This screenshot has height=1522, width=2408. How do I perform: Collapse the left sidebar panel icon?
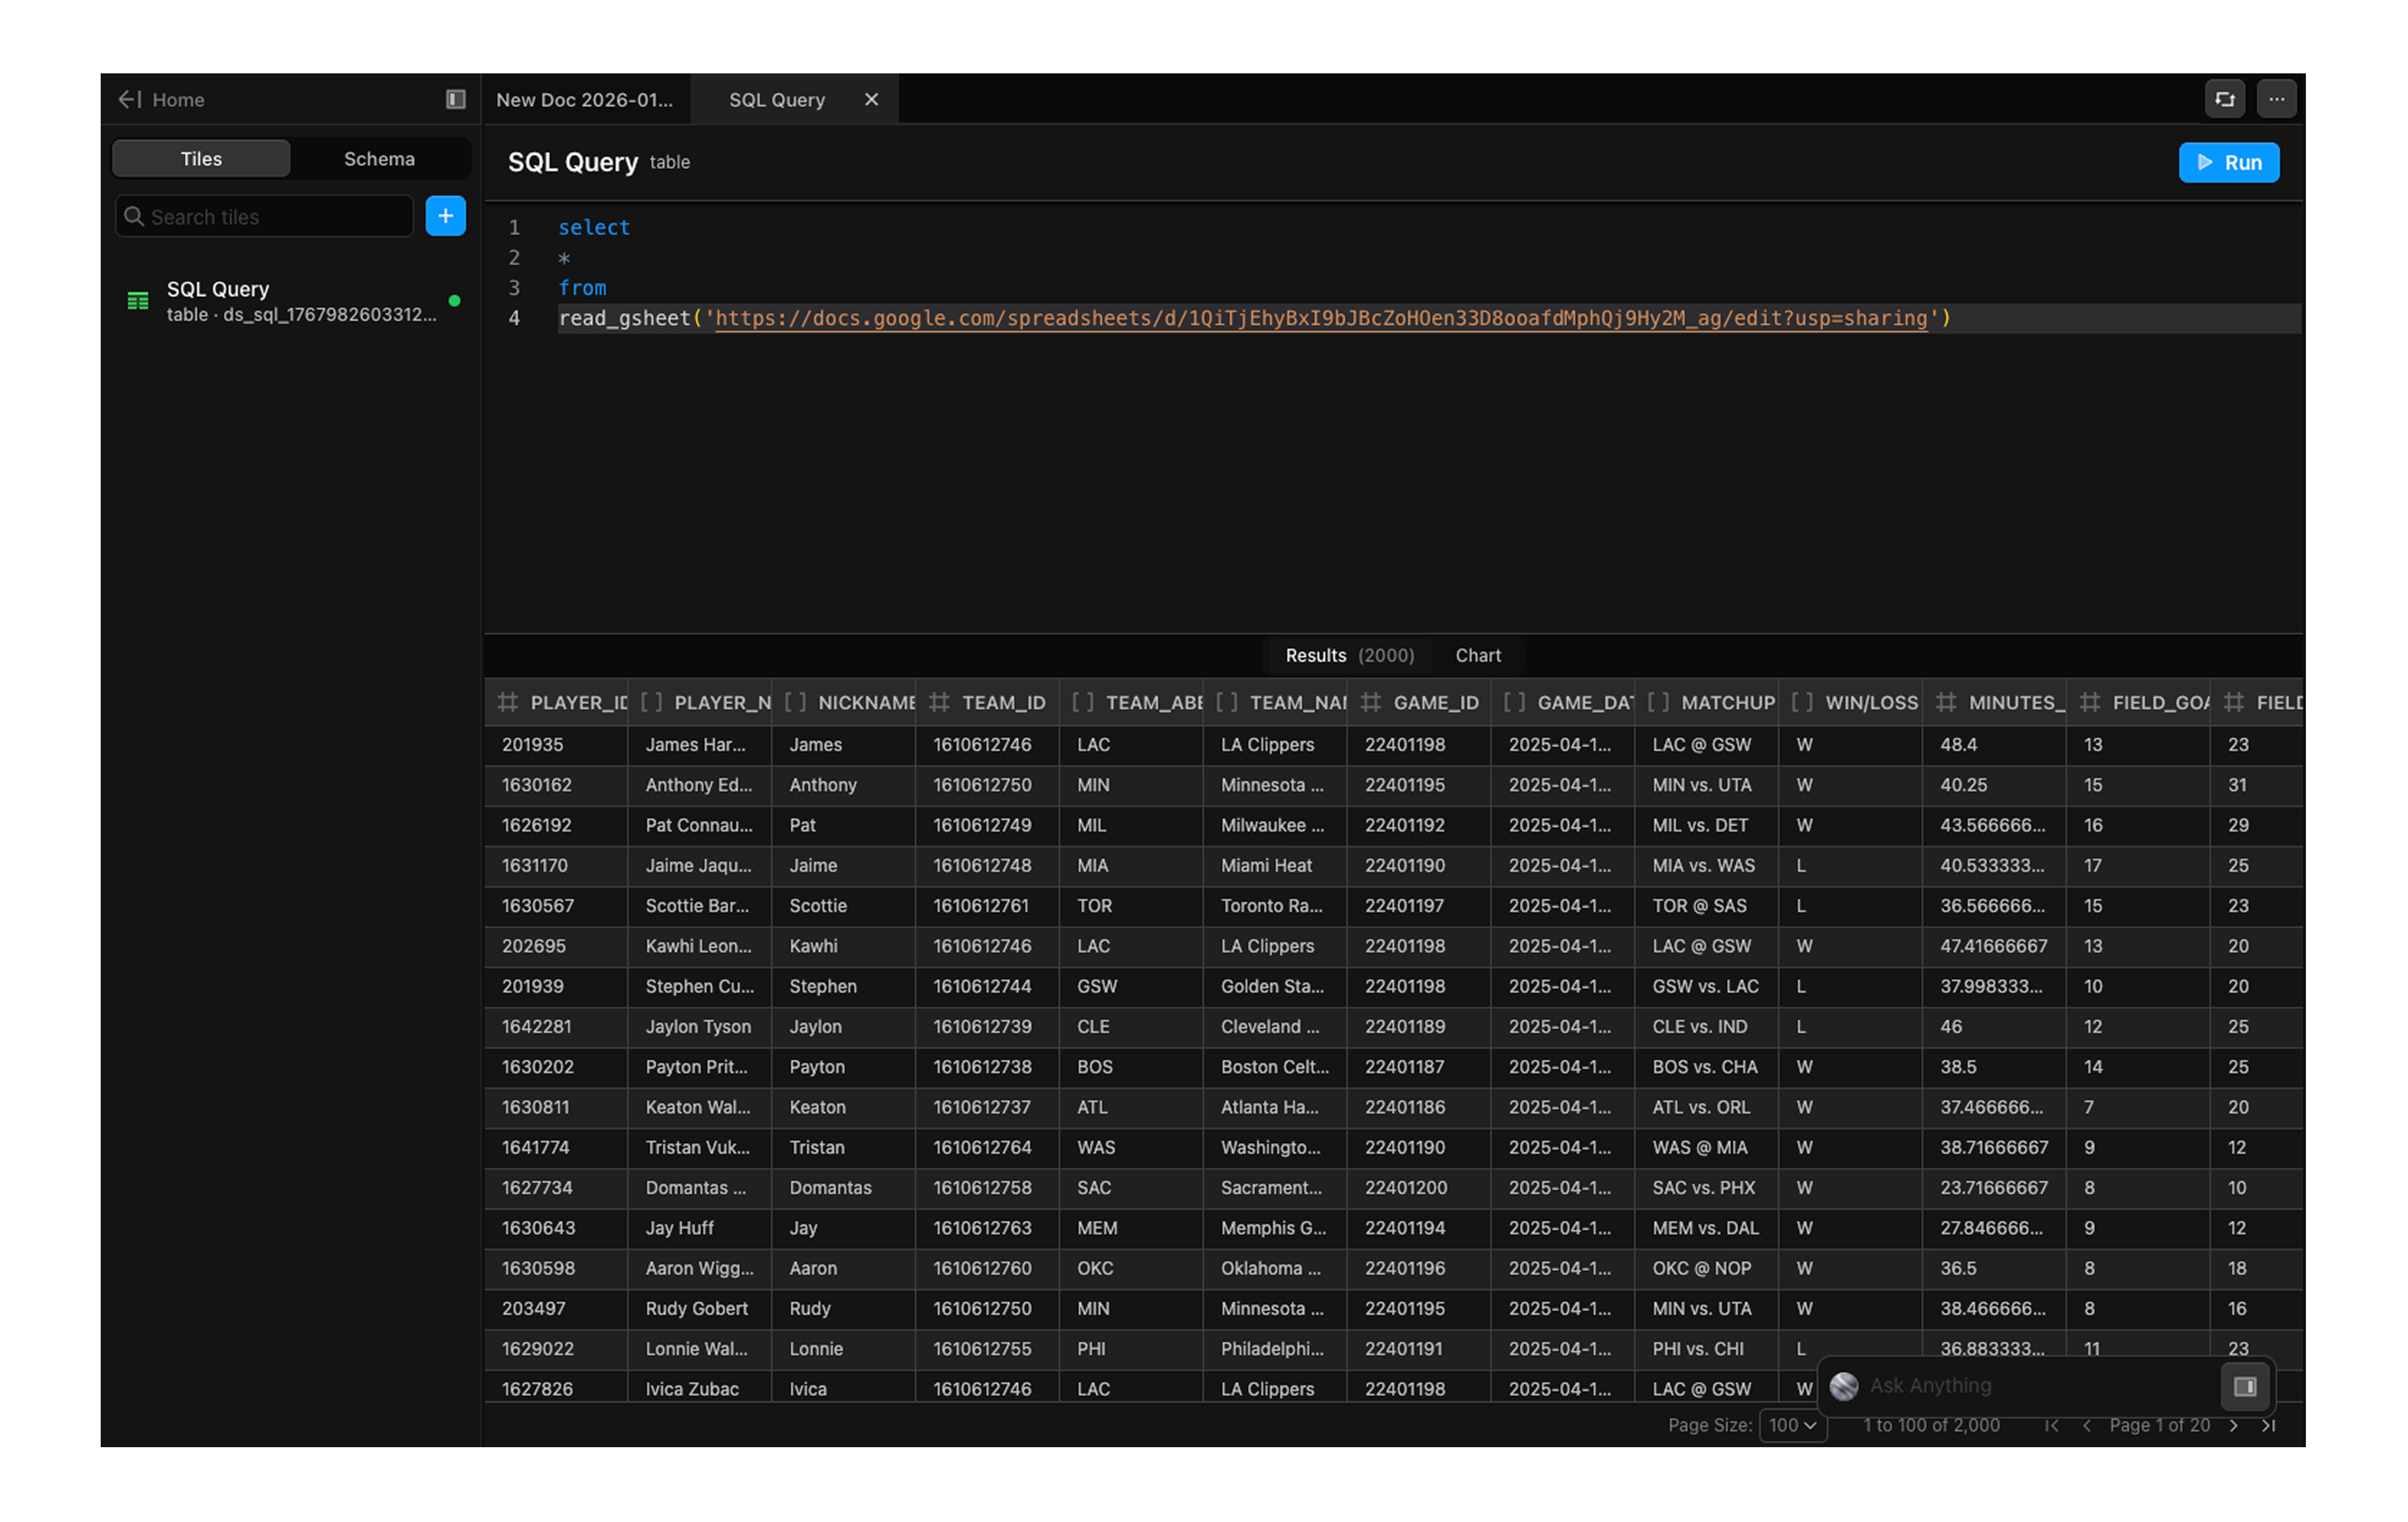click(456, 100)
